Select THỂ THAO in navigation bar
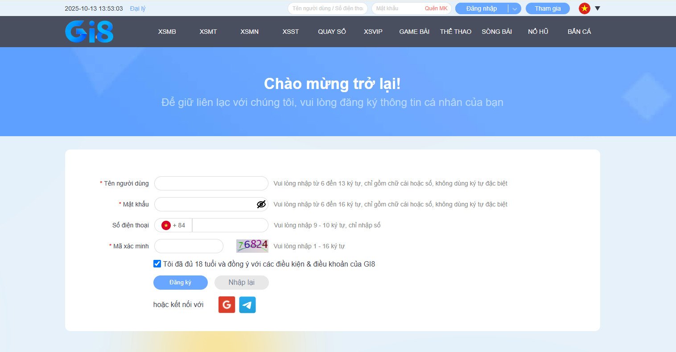676x352 pixels. pyautogui.click(x=455, y=32)
